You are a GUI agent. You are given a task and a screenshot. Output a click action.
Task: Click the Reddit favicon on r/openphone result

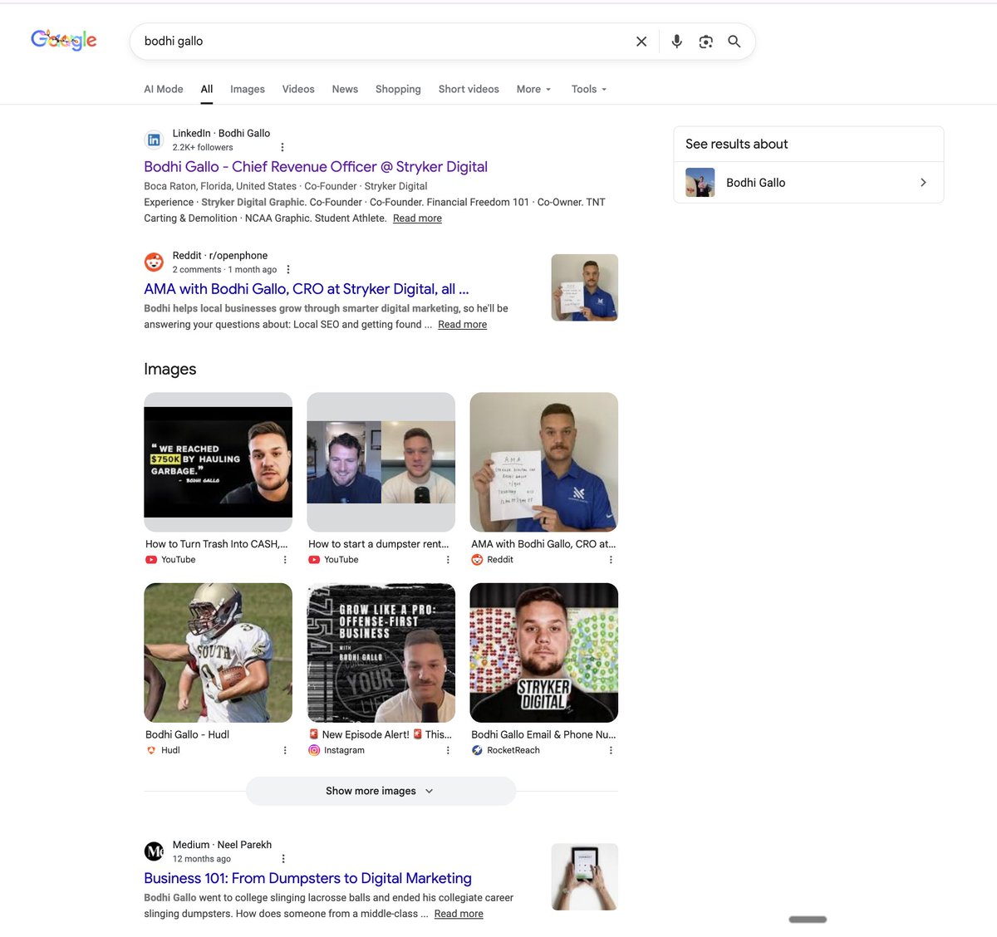154,262
